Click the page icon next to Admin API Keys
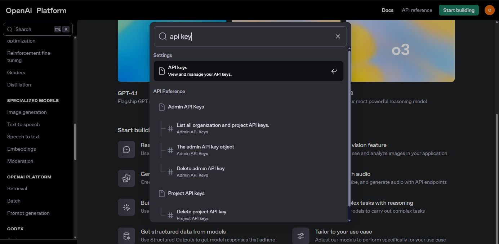This screenshot has height=244, width=499. pyautogui.click(x=162, y=107)
